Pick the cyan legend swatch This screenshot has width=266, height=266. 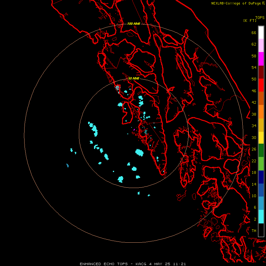261,217
